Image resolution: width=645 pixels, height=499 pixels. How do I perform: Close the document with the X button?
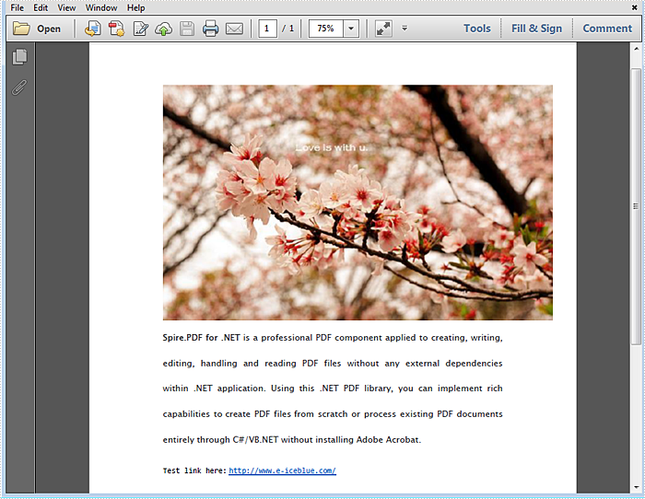pos(635,7)
